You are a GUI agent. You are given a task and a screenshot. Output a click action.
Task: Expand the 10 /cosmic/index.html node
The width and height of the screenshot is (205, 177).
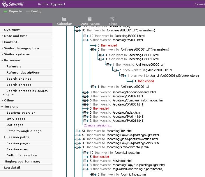pyautogui.click(x=85, y=153)
